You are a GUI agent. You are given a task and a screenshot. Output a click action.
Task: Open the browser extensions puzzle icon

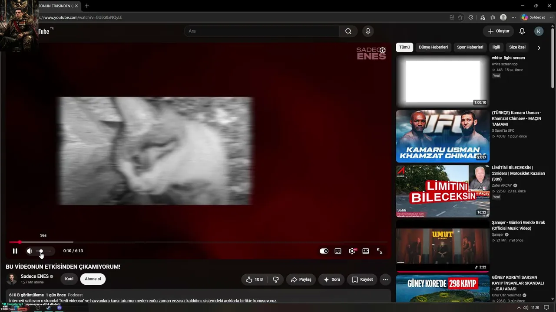(471, 17)
